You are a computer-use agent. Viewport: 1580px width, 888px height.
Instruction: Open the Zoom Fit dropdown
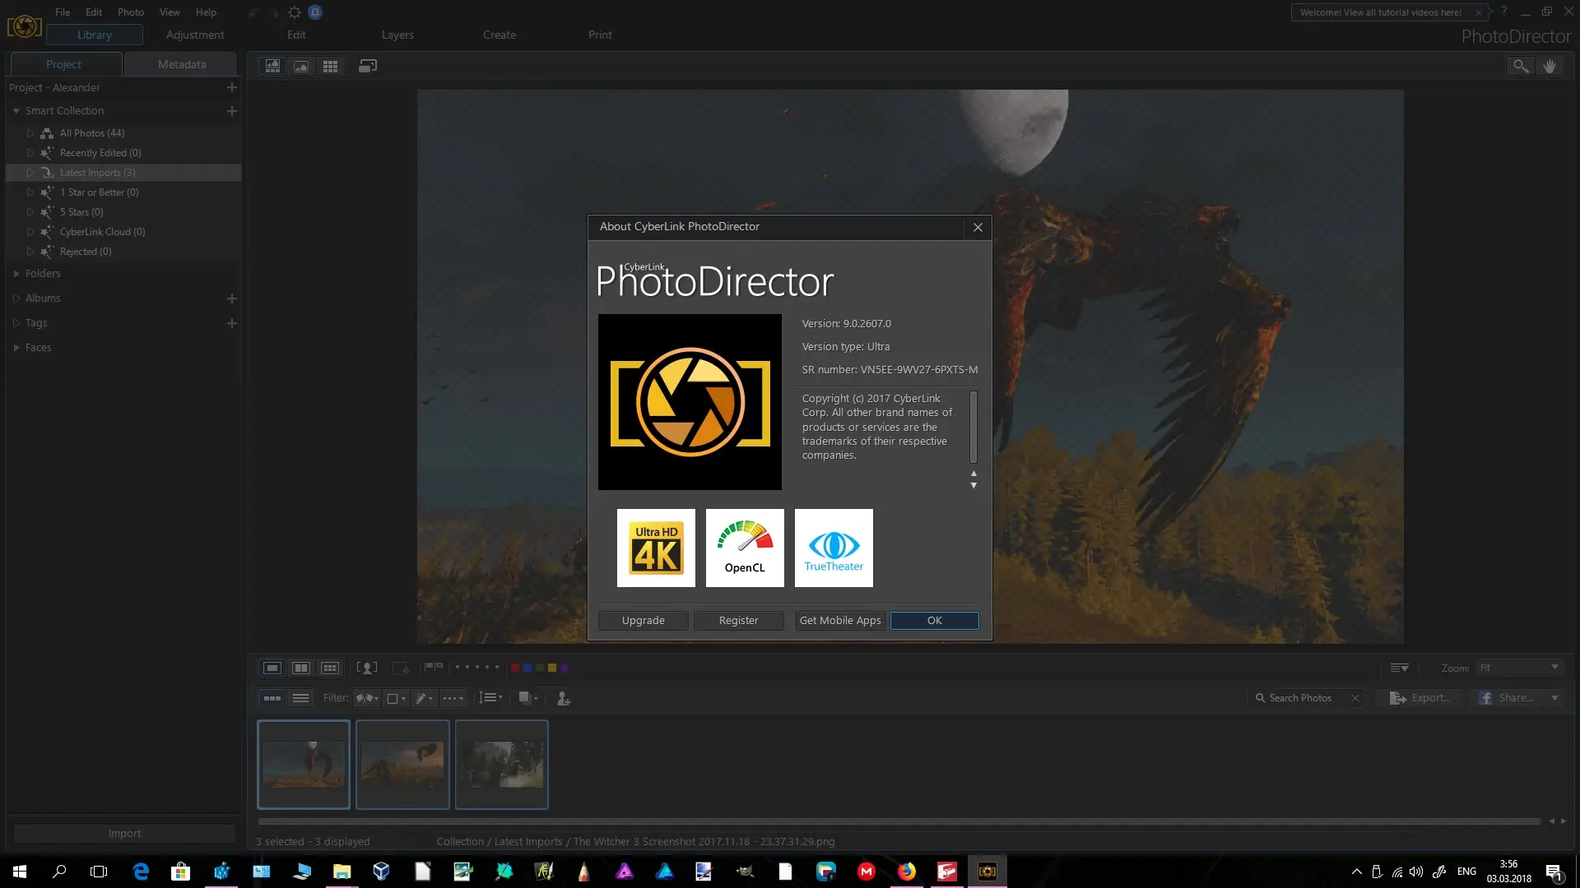(1519, 668)
